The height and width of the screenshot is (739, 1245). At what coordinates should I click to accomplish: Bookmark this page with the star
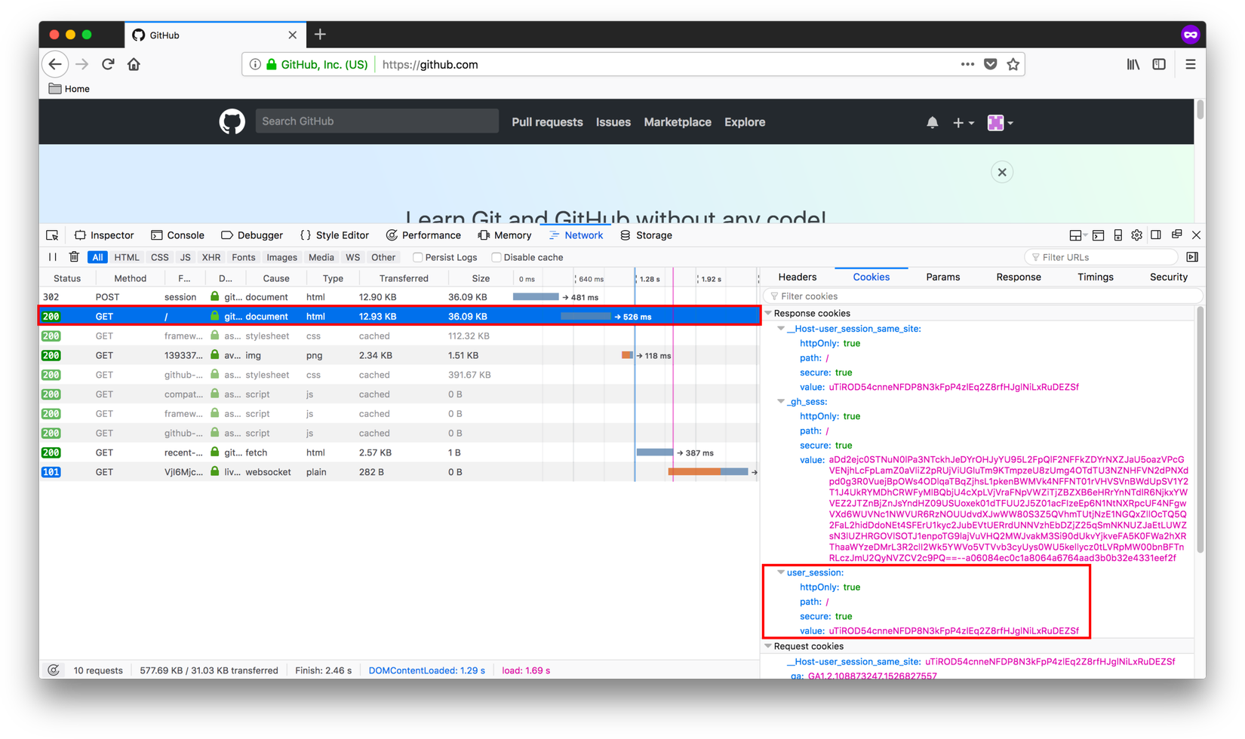pos(1013,65)
